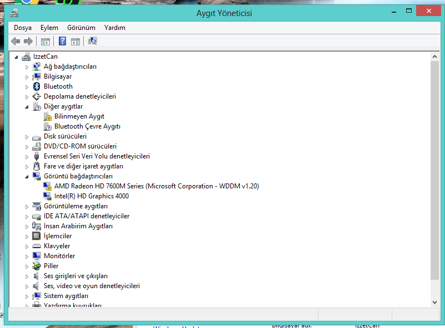Image resolution: width=445 pixels, height=328 pixels.
Task: Click the Back arrow toolbar icon
Action: click(x=16, y=42)
